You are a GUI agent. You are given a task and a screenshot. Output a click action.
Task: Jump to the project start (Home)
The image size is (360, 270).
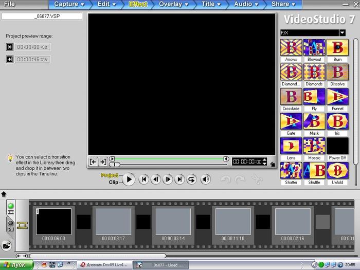click(x=144, y=179)
